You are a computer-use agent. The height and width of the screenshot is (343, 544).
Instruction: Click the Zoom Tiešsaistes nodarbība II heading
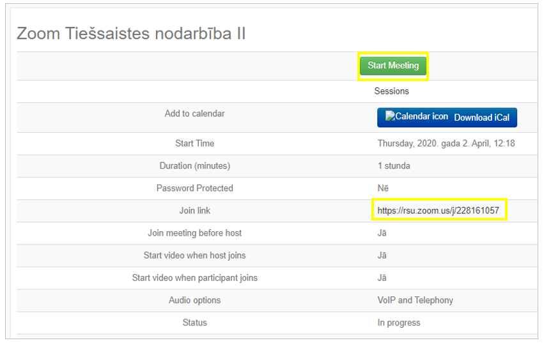[x=131, y=34]
